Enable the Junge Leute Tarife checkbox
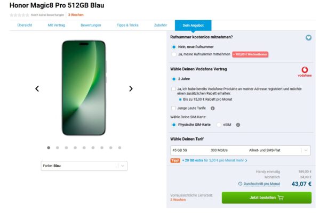320x213 pixels. pos(173,108)
